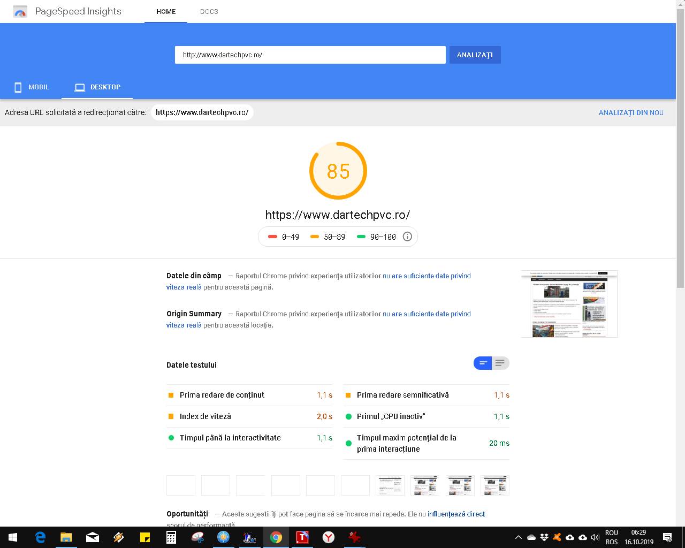Image resolution: width=685 pixels, height=548 pixels.
Task: Click Index de viteză metric
Action: pos(249,416)
